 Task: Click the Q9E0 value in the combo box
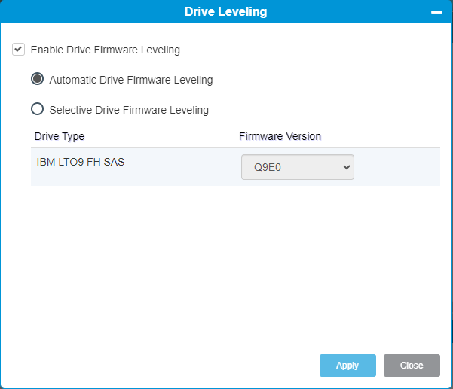[268, 167]
